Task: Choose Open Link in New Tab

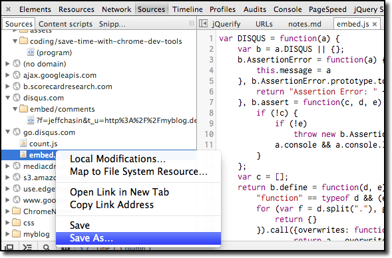Action: tap(138, 192)
